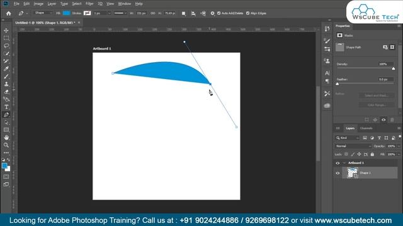The image size is (403, 226).
Task: Link shape width and height
Action: tap(153, 13)
